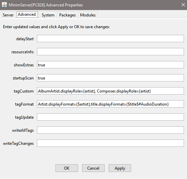187x179 pixels.
Task: Open the Modules tab
Action: tap(88, 15)
